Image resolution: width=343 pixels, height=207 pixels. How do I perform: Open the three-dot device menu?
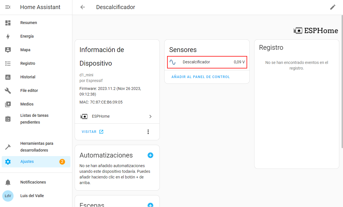(x=148, y=132)
